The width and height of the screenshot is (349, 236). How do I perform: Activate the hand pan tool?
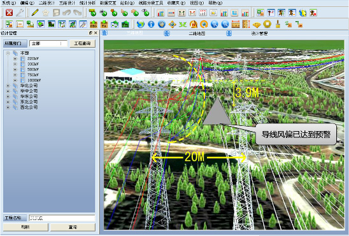click(x=162, y=24)
